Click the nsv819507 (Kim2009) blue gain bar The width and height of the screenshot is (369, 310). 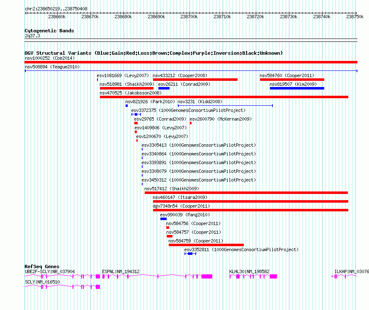click(297, 88)
